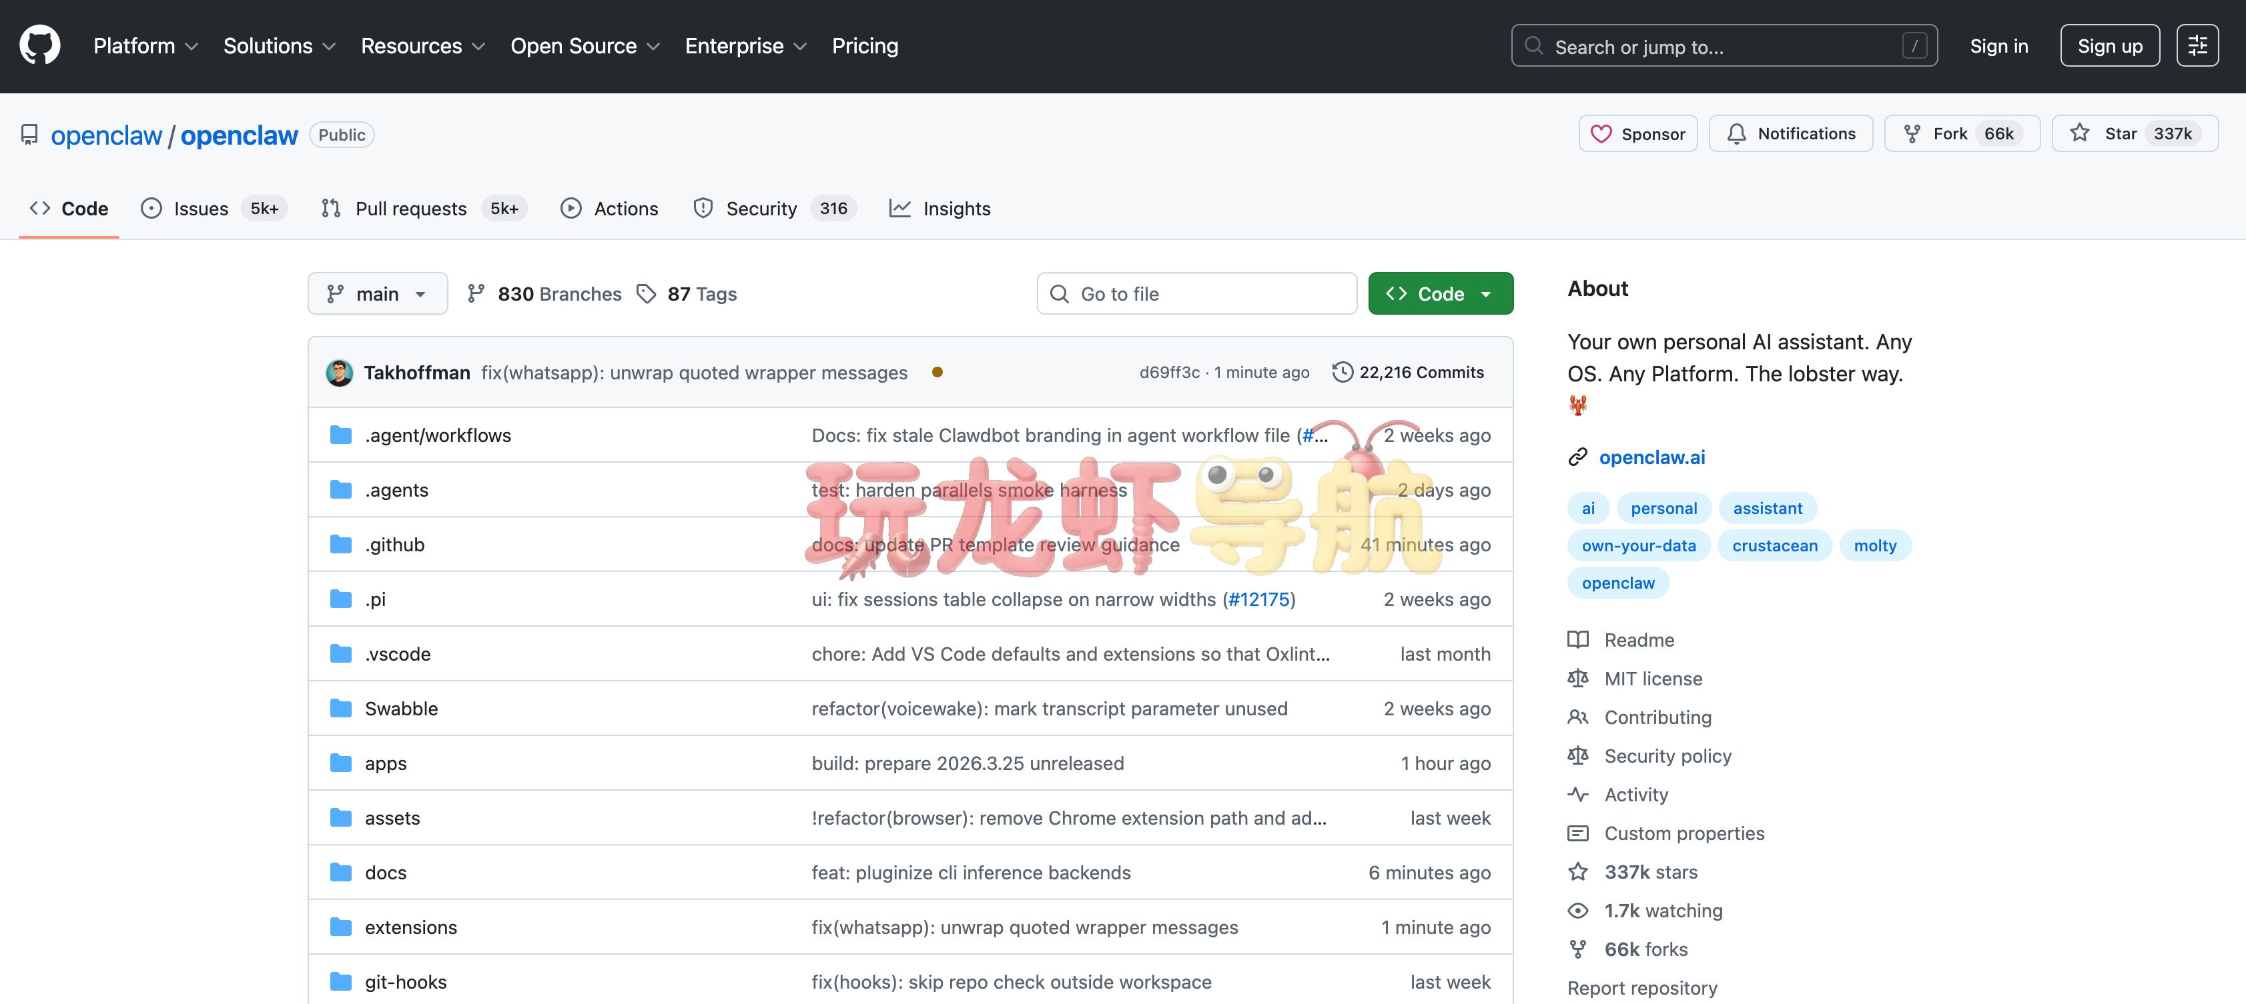The image size is (2246, 1004).
Task: Switch to the Issues tab
Action: coord(214,209)
